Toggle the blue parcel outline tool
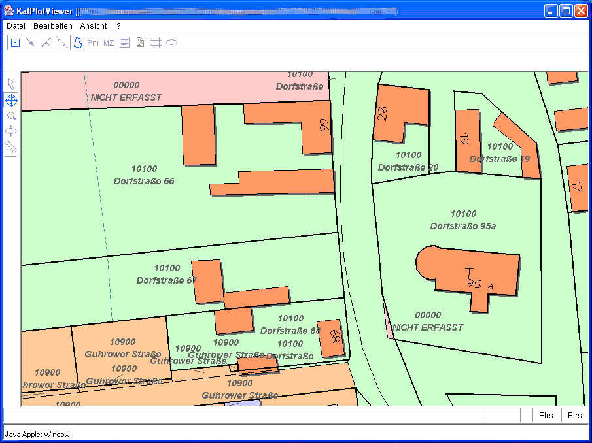 coord(77,43)
